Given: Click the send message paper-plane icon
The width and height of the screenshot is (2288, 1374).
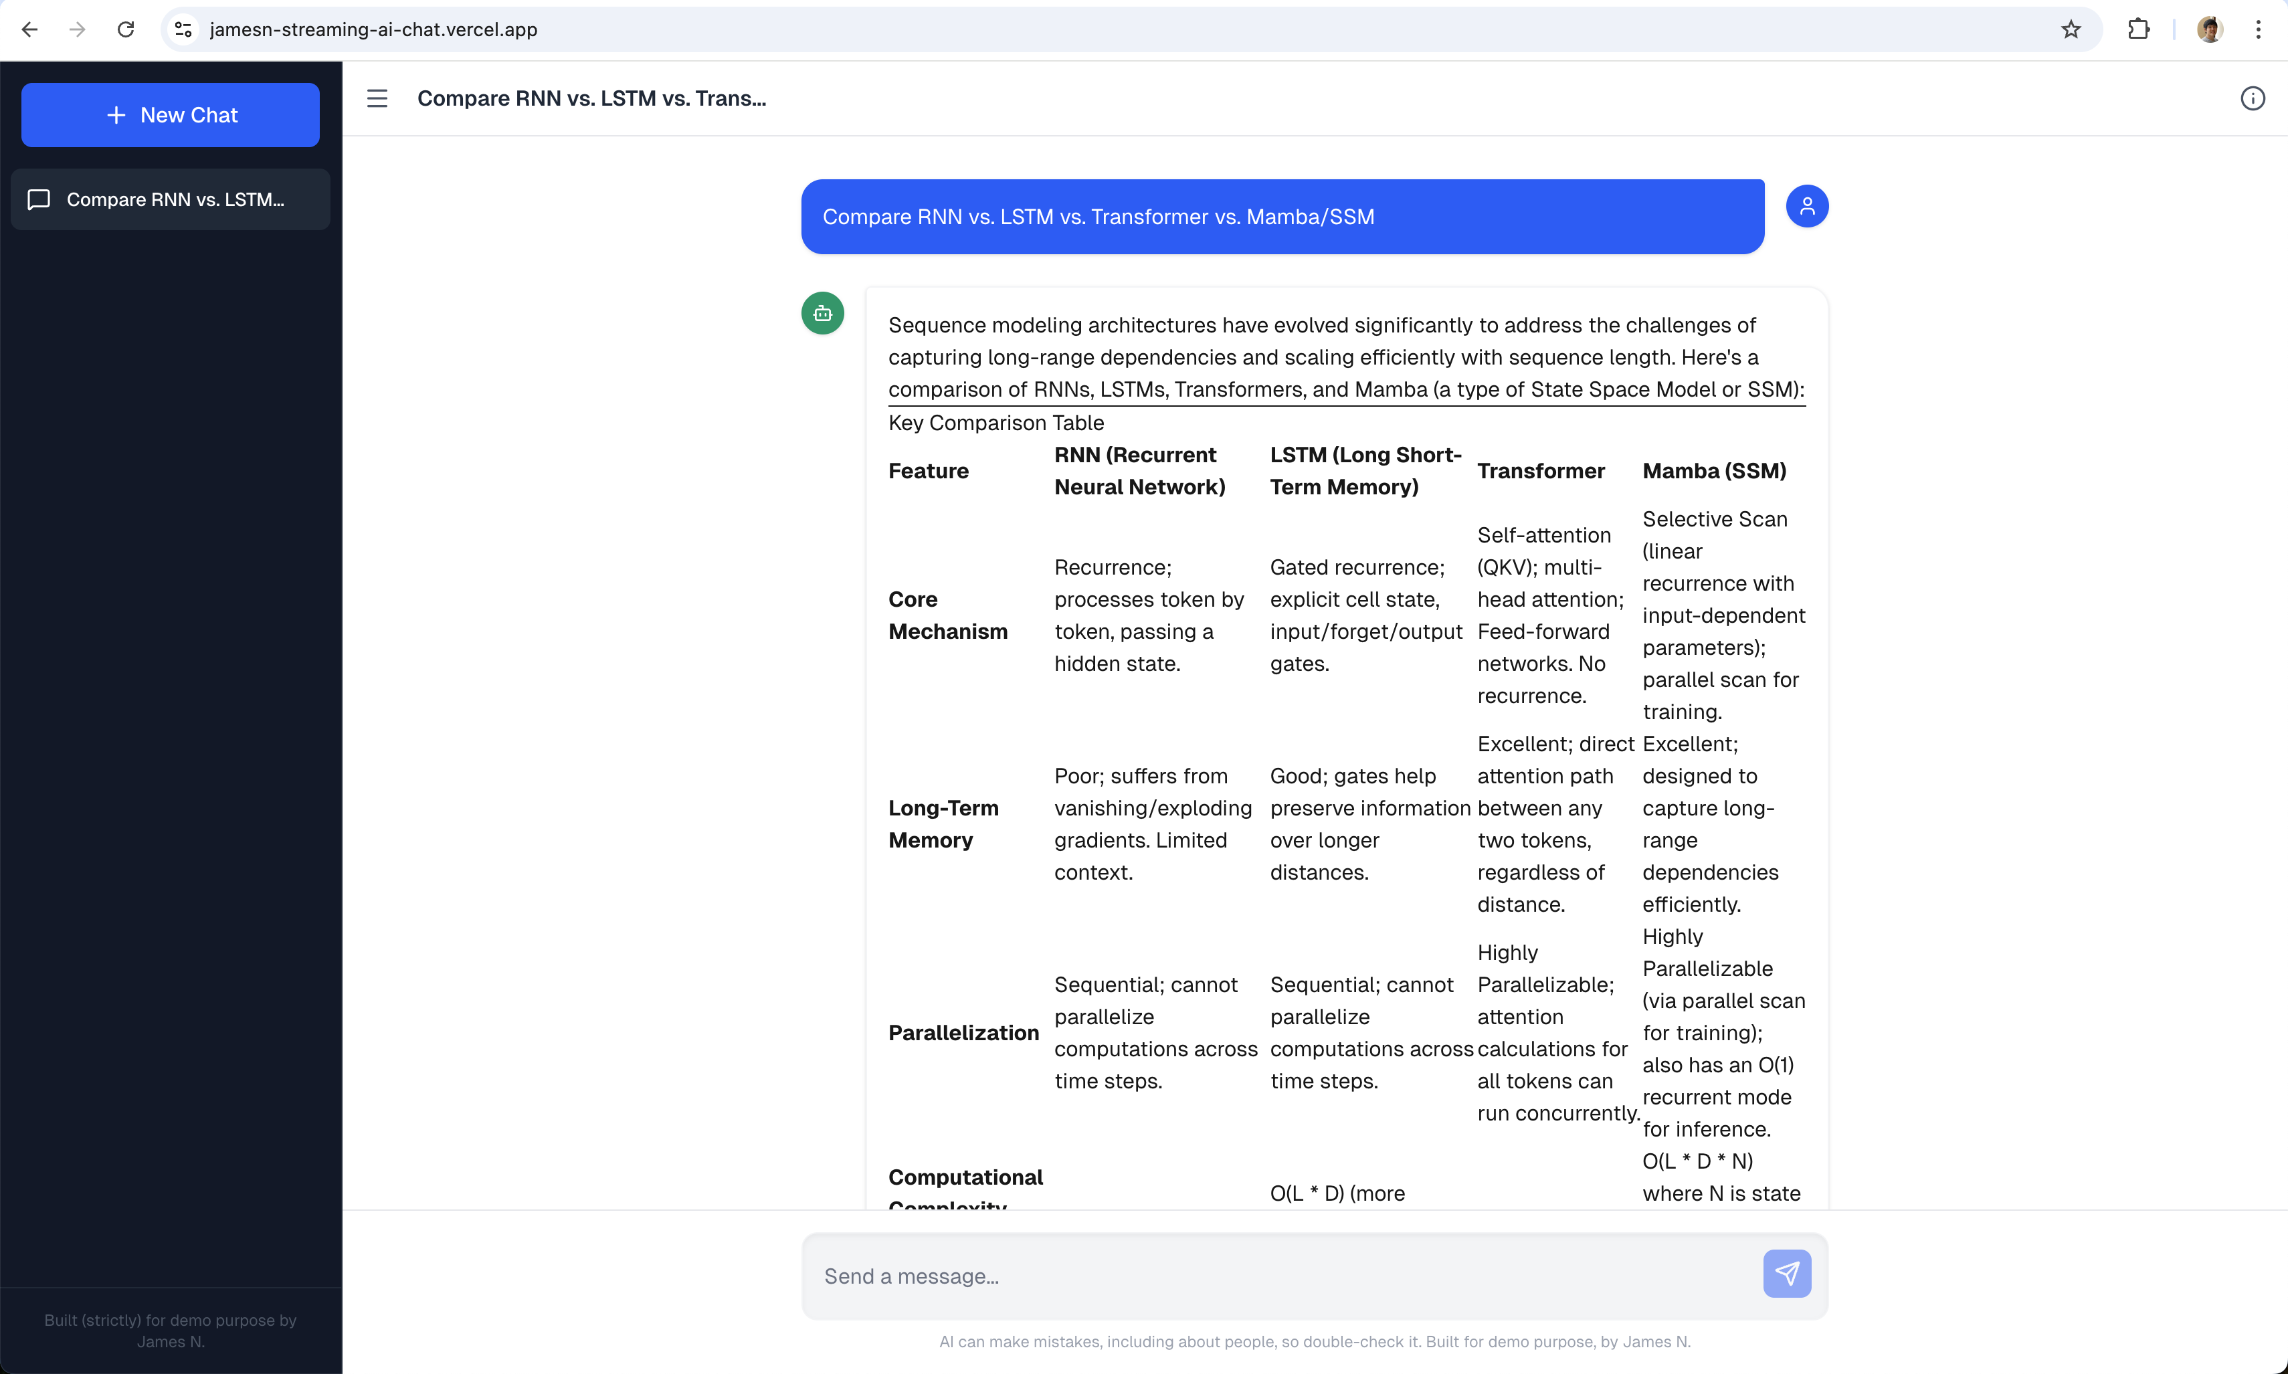Looking at the screenshot, I should (x=1786, y=1274).
